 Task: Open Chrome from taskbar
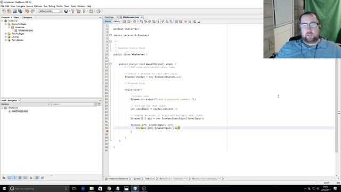point(109,188)
